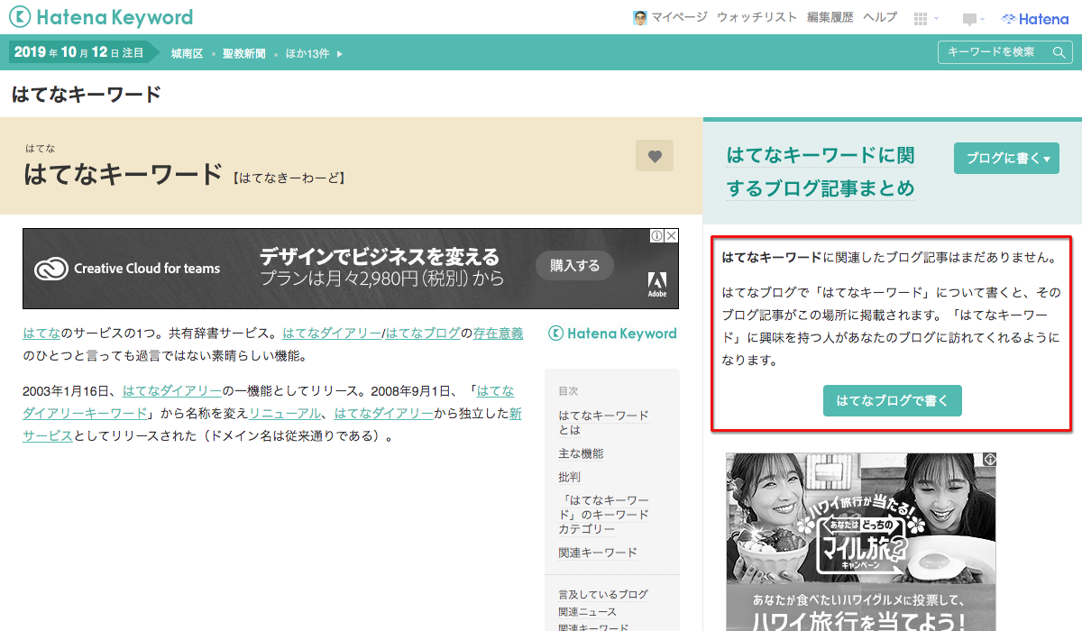
Task: Close the Adobe banner ad with X
Action: (x=672, y=235)
